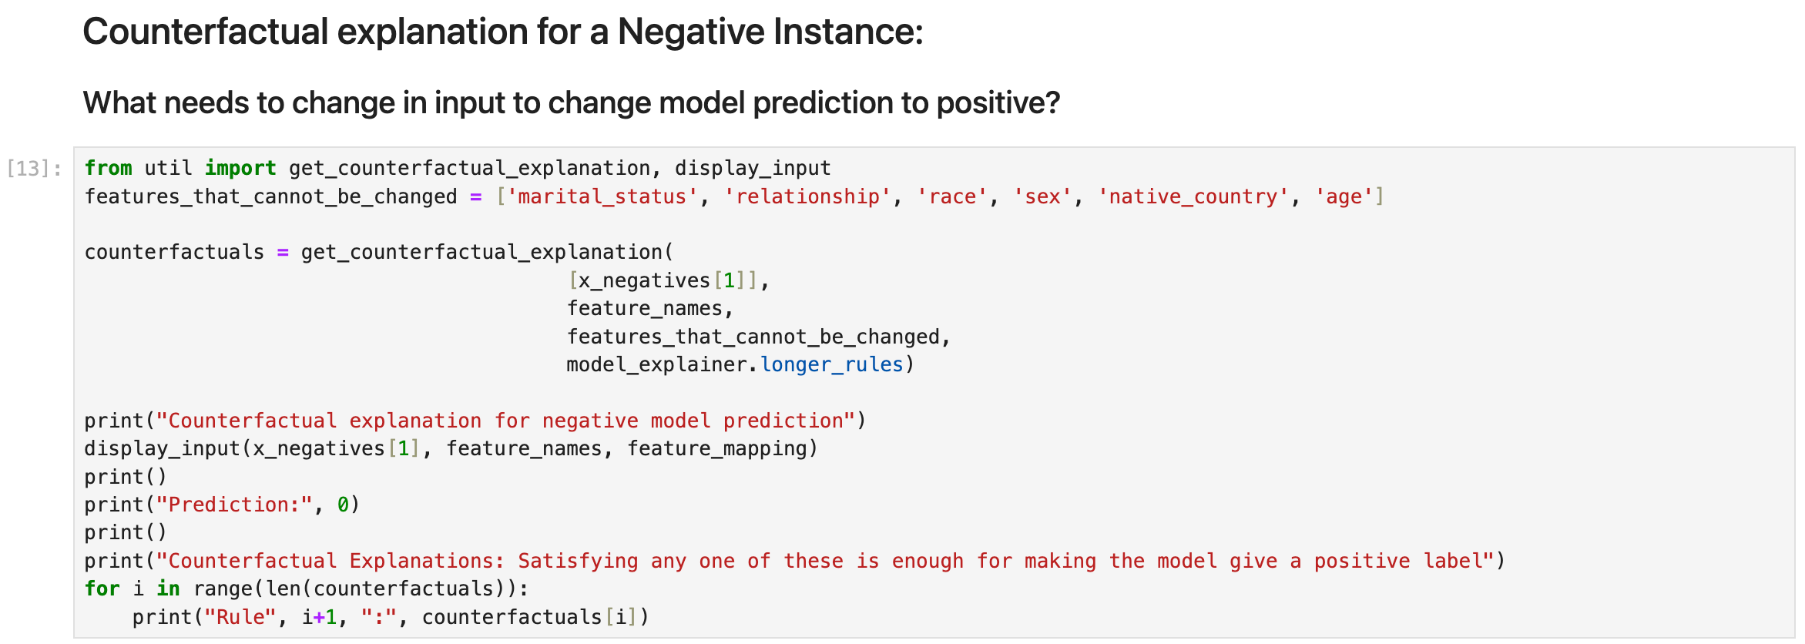This screenshot has height=644, width=1805.
Task: Click the "What needs to change" subheading
Action: [x=571, y=103]
